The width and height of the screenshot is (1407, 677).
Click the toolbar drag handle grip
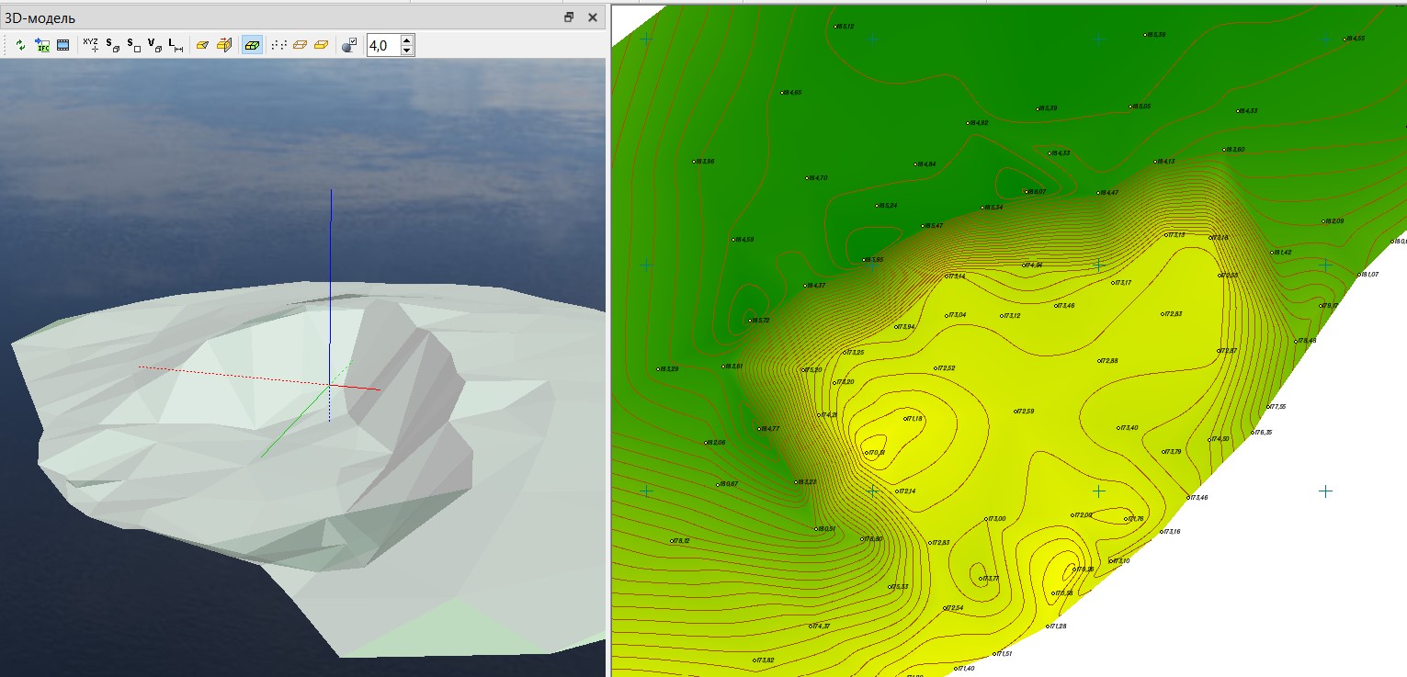pyautogui.click(x=6, y=45)
